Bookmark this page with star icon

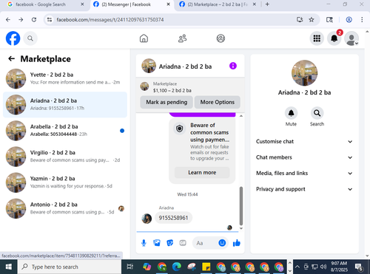tap(312, 20)
